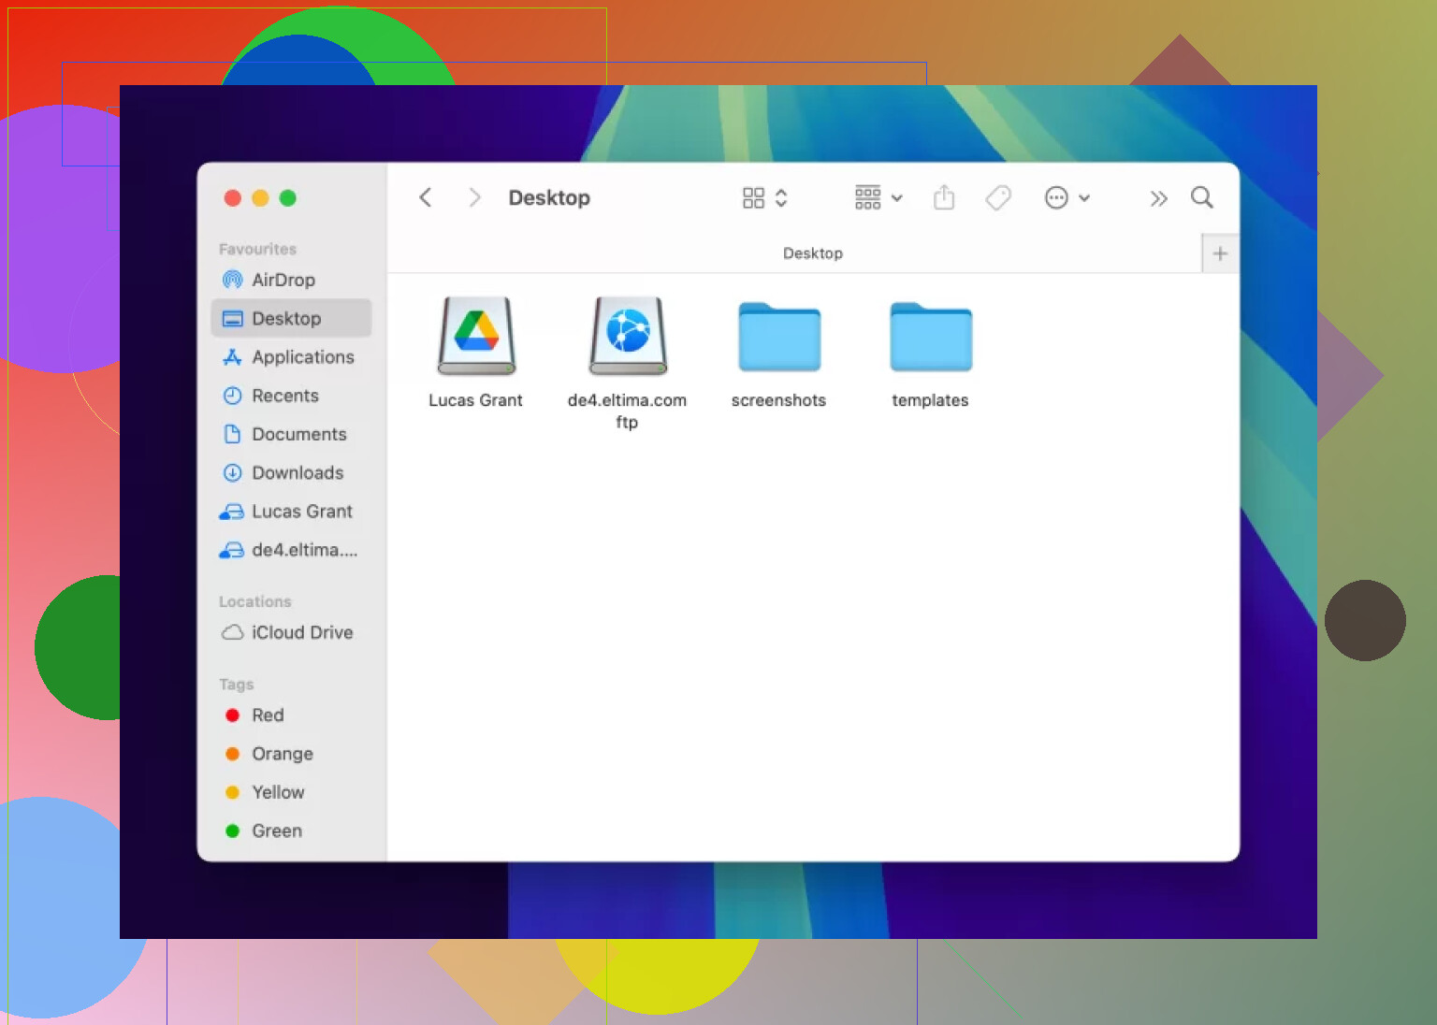Go to Downloads in the sidebar

297,473
